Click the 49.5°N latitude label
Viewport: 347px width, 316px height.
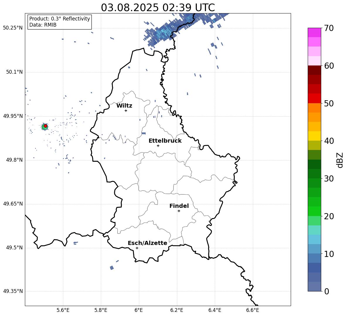pos(14,248)
